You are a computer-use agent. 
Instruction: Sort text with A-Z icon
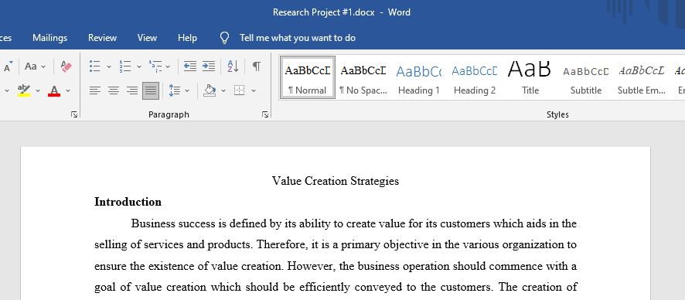click(233, 66)
